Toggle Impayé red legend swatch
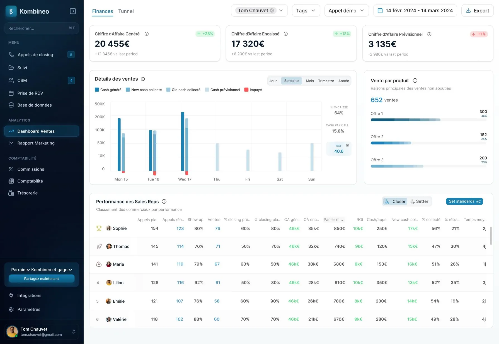The image size is (499, 344). [x=246, y=90]
